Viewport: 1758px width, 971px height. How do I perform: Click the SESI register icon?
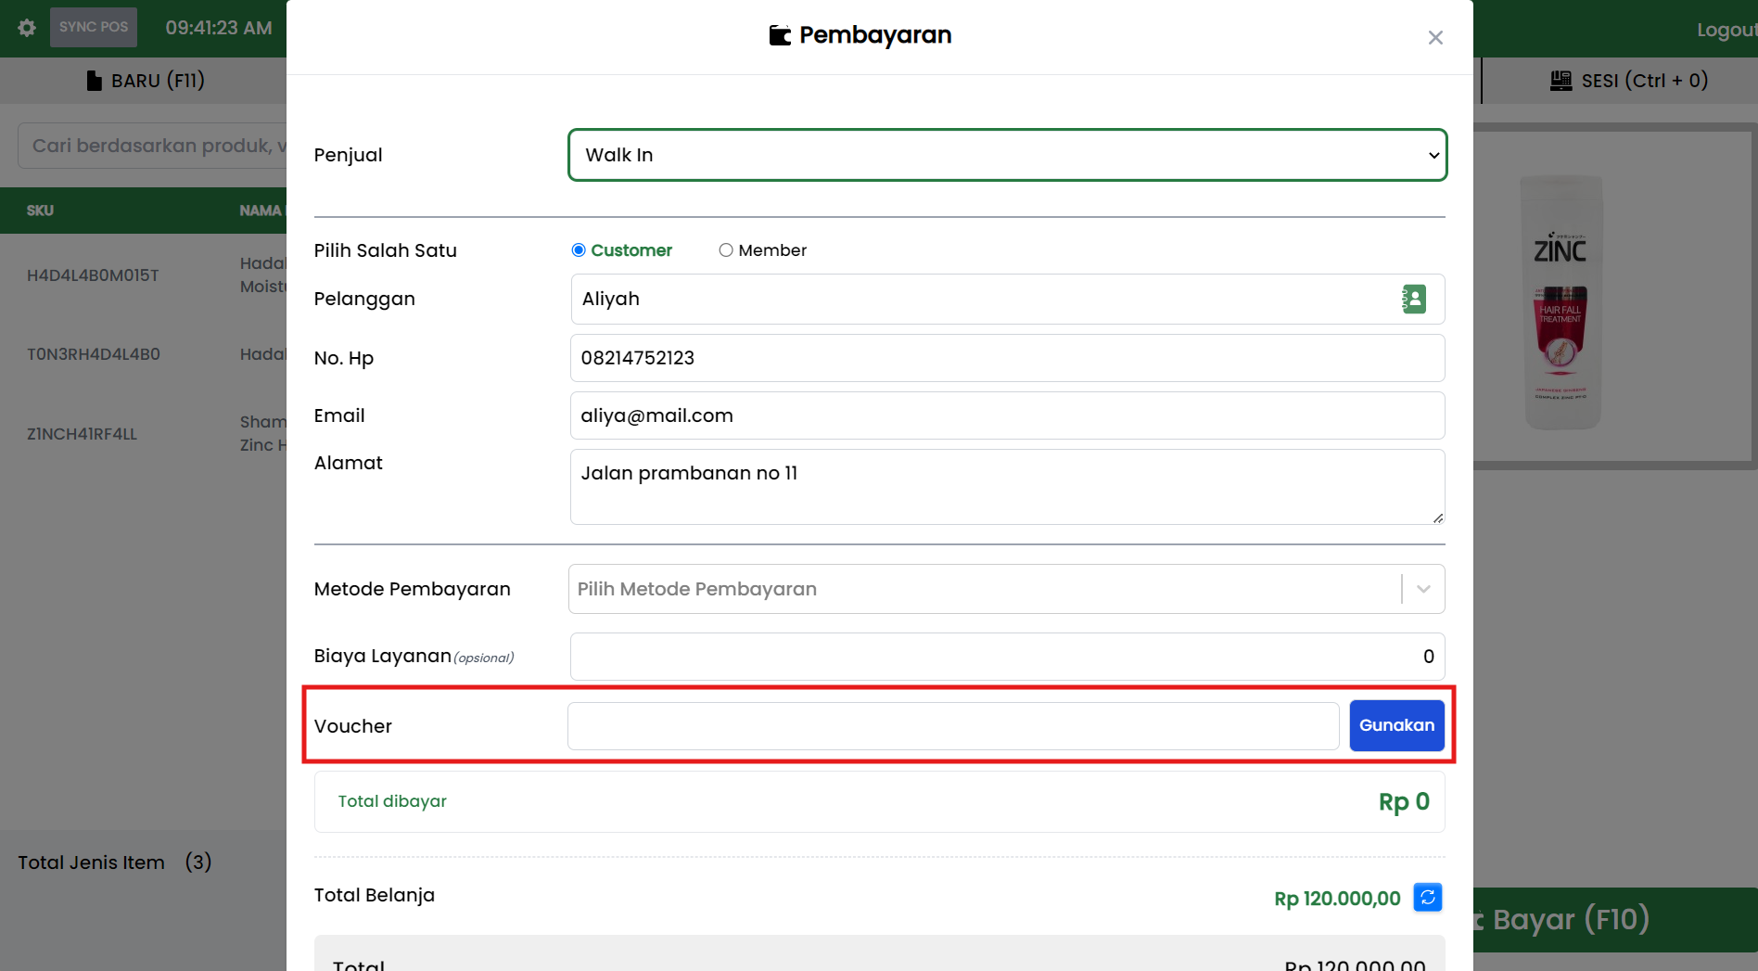[x=1561, y=81]
